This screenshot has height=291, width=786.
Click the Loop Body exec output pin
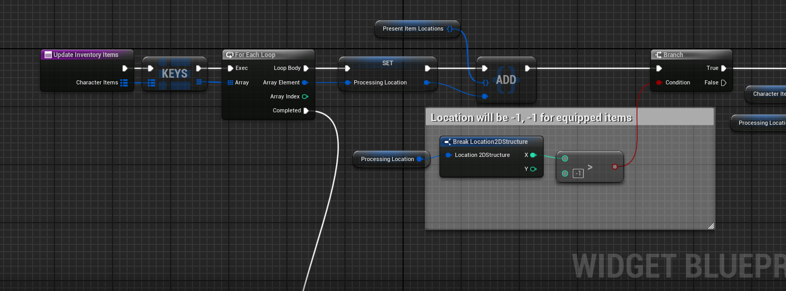(306, 68)
